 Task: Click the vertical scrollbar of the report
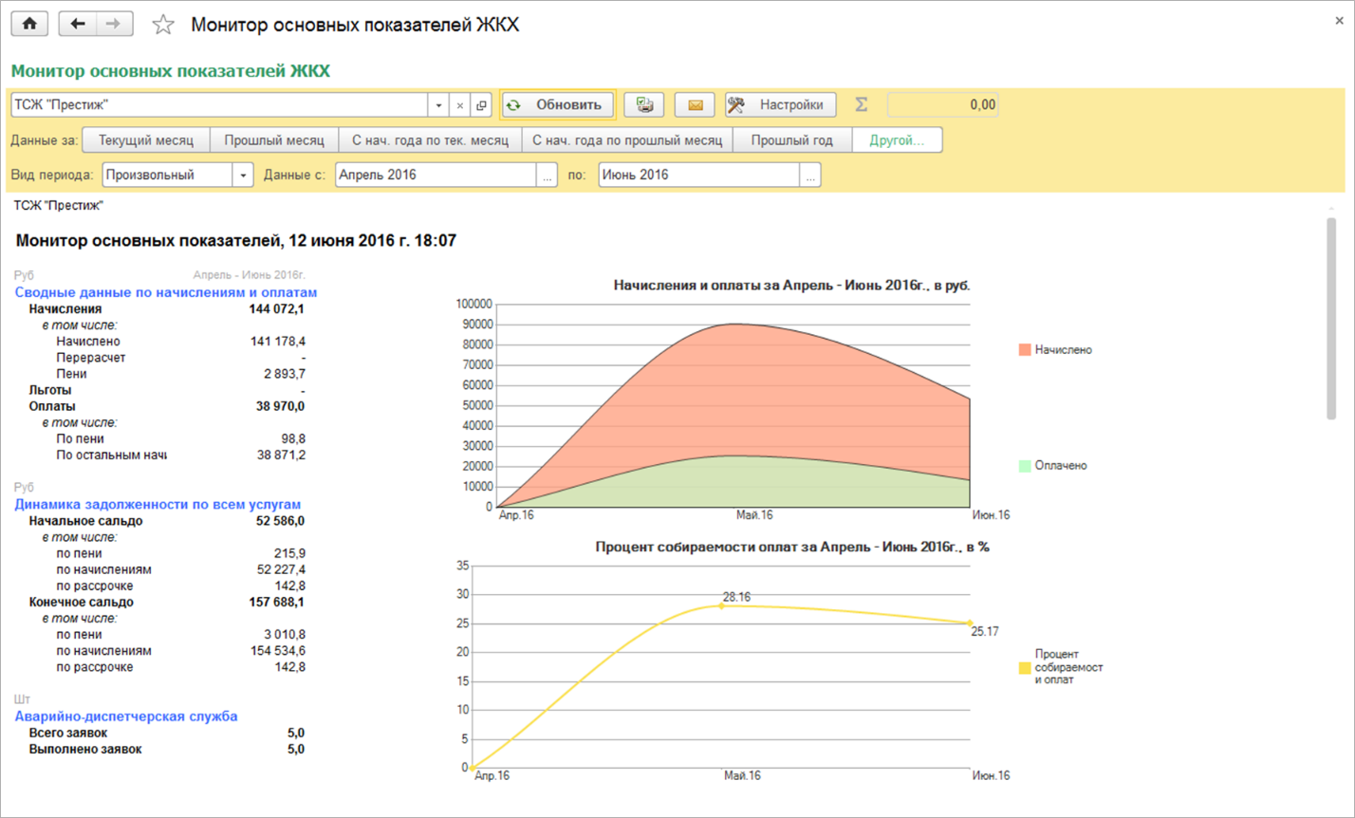1331,318
